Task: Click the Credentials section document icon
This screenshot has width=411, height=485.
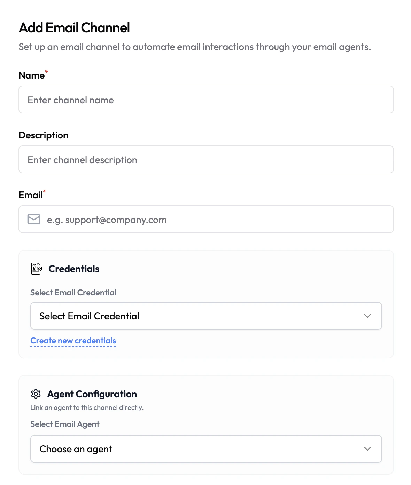Action: pyautogui.click(x=36, y=269)
